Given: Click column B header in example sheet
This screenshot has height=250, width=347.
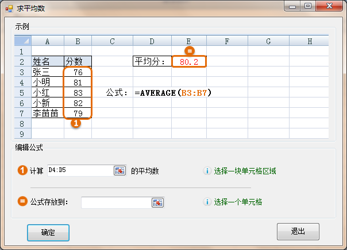Looking at the screenshot, I should click(x=78, y=41).
